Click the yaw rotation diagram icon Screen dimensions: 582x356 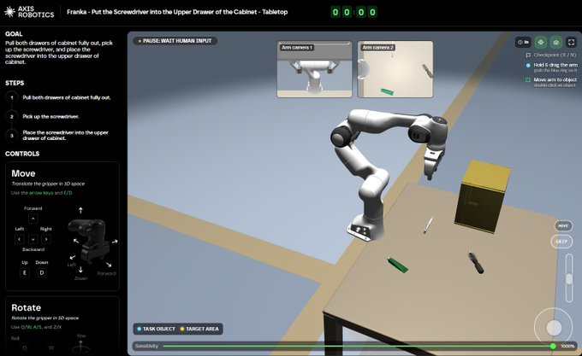click(81, 344)
